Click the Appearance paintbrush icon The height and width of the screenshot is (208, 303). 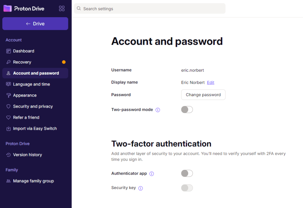pyautogui.click(x=8, y=95)
